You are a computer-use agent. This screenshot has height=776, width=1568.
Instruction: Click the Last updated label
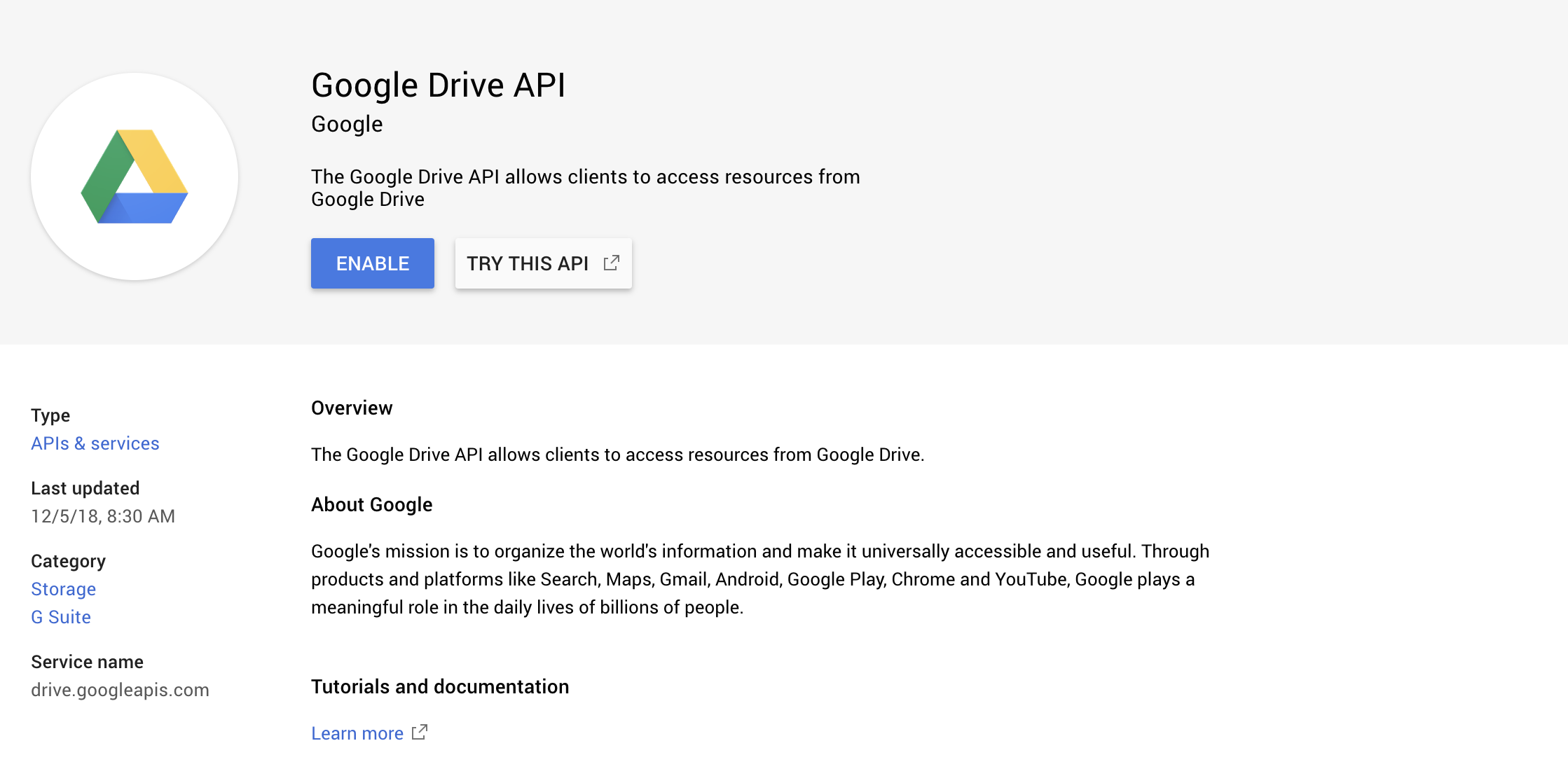point(85,488)
